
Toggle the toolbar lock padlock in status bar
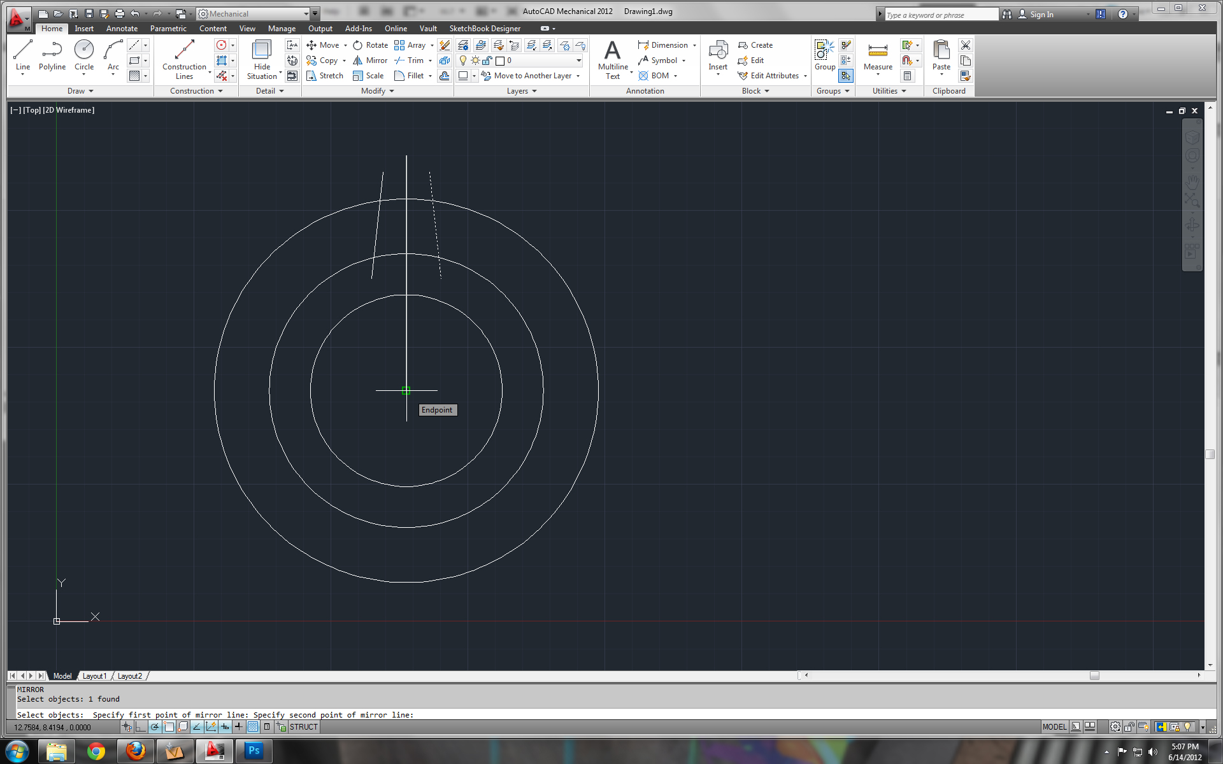(1129, 727)
